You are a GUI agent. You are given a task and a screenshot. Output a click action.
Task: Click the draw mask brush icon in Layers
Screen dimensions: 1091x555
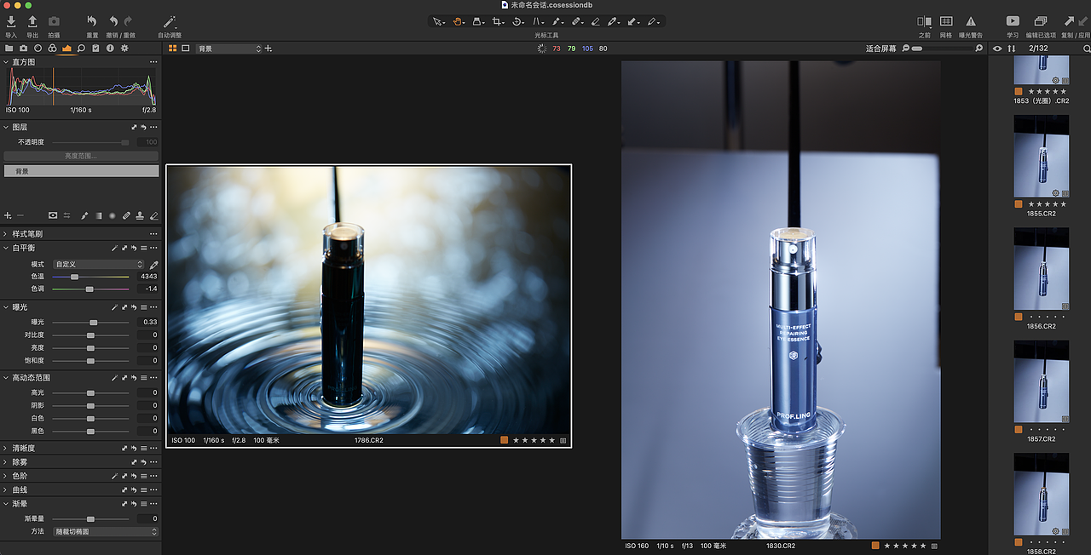pos(84,215)
